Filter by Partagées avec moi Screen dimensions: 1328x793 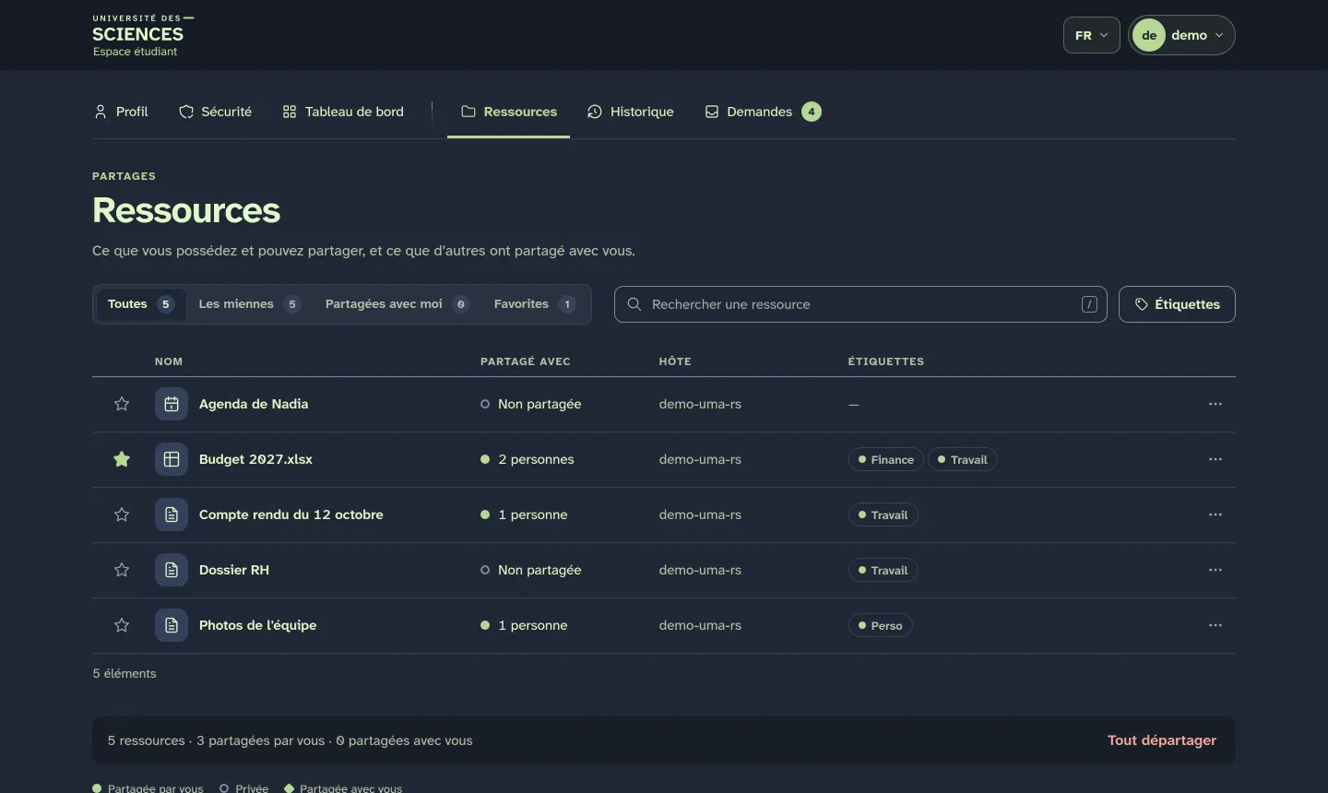click(397, 304)
